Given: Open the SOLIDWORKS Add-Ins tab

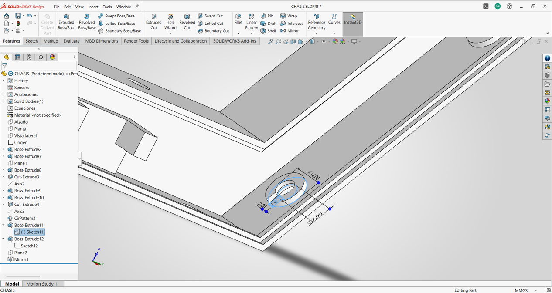Looking at the screenshot, I should click(x=235, y=41).
